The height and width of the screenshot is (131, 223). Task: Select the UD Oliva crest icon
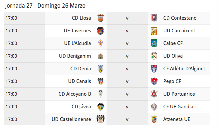pos(154,56)
